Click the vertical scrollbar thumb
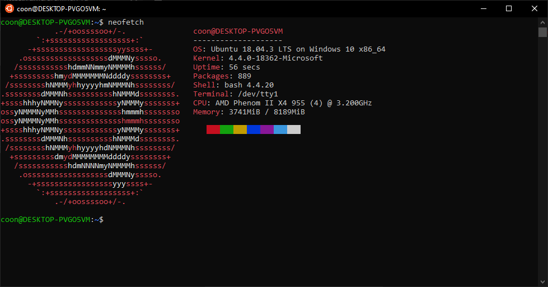Image resolution: width=548 pixels, height=287 pixels. 542,32
